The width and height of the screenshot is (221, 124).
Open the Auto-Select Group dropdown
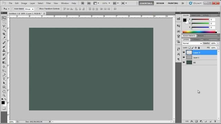[29, 9]
